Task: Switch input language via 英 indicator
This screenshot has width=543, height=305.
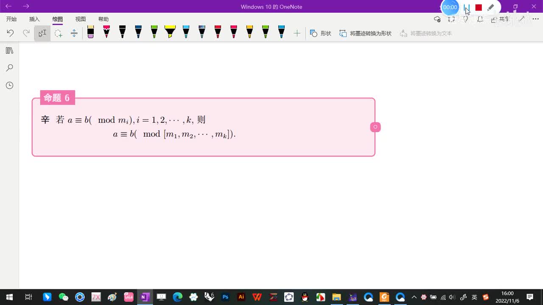Action: tap(474, 297)
